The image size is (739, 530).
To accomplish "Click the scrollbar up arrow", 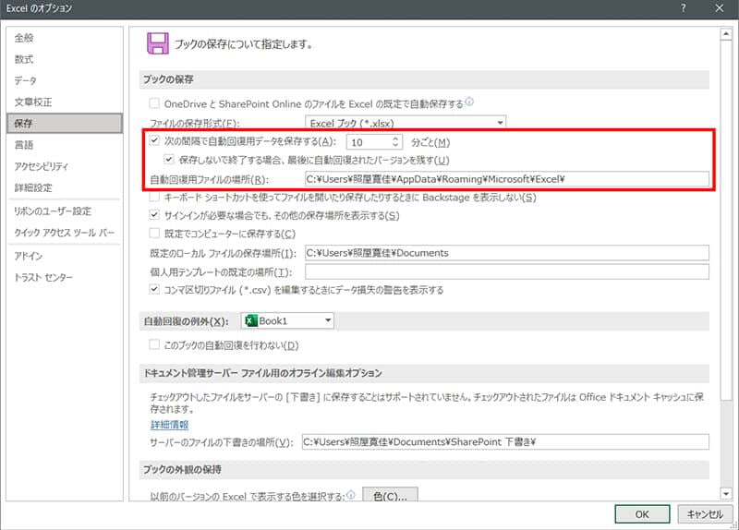I will [x=726, y=34].
